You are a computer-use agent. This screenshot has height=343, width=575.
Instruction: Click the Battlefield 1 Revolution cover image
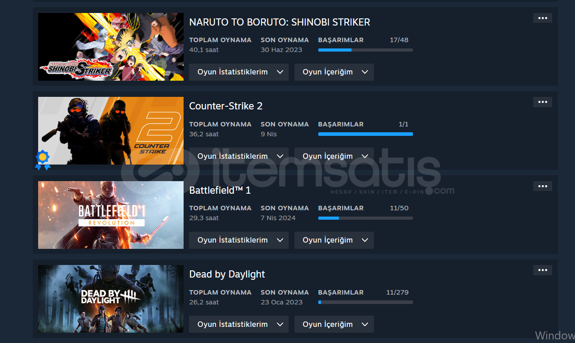111,215
